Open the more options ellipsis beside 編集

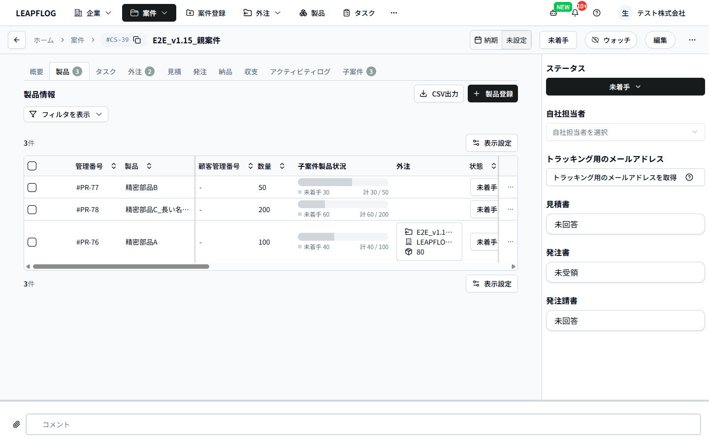tap(692, 40)
